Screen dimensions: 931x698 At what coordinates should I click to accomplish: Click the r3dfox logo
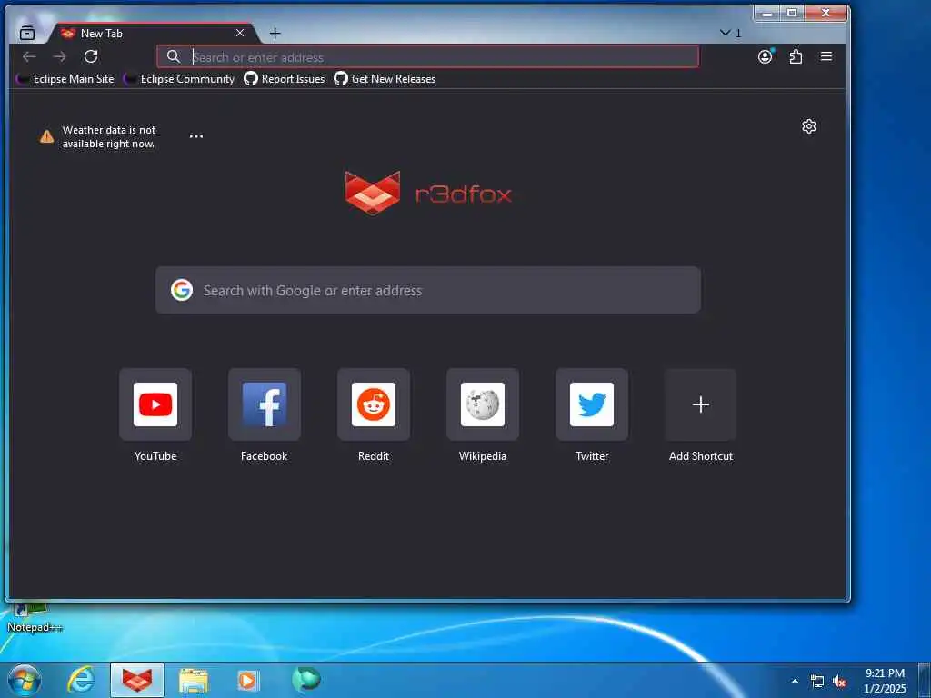[428, 194]
